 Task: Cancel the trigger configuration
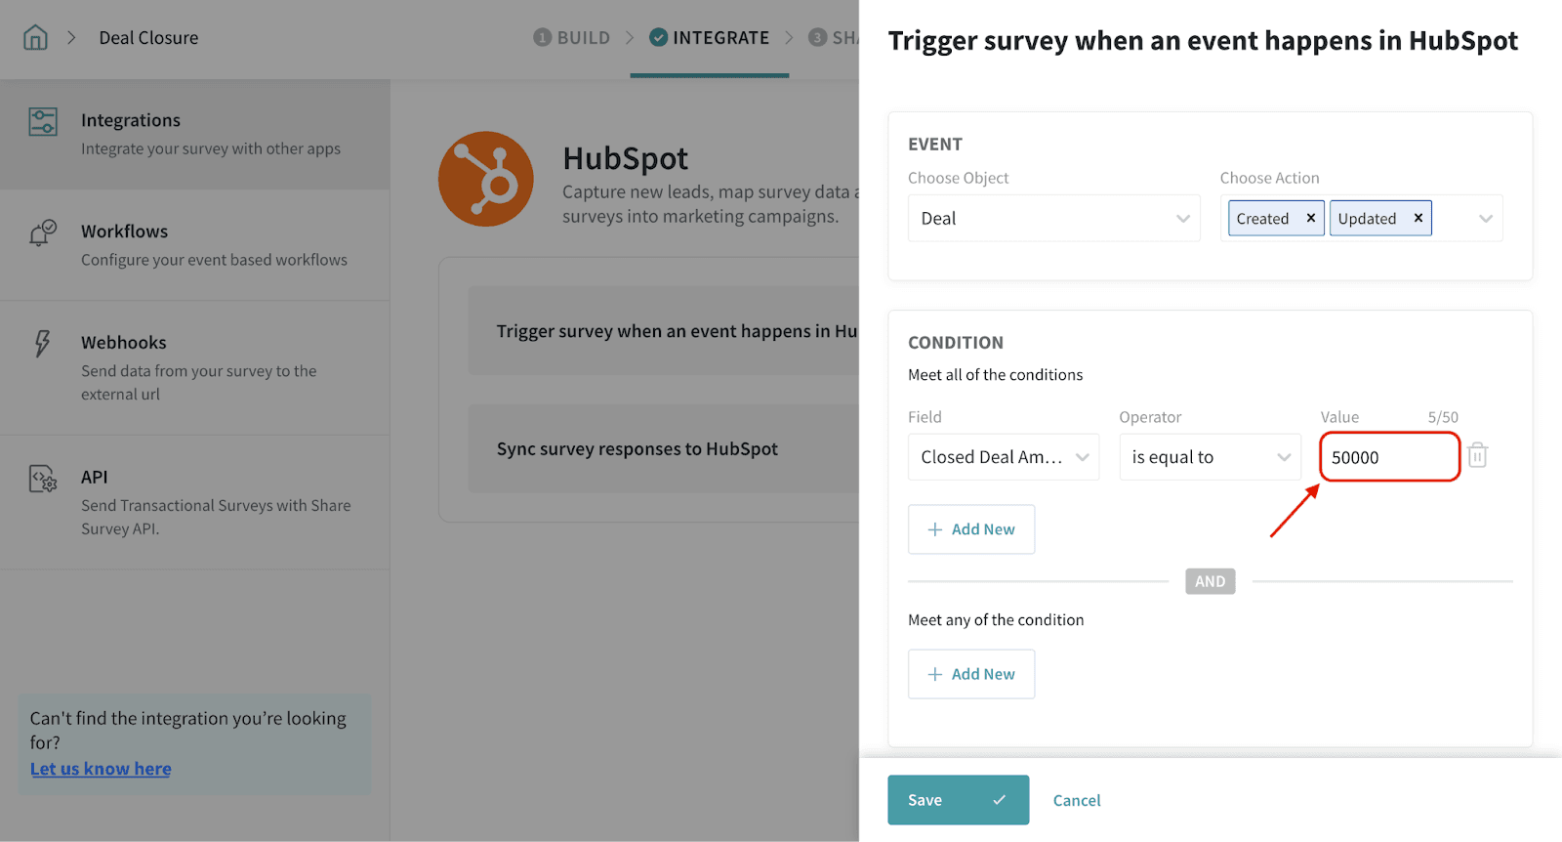point(1076,800)
